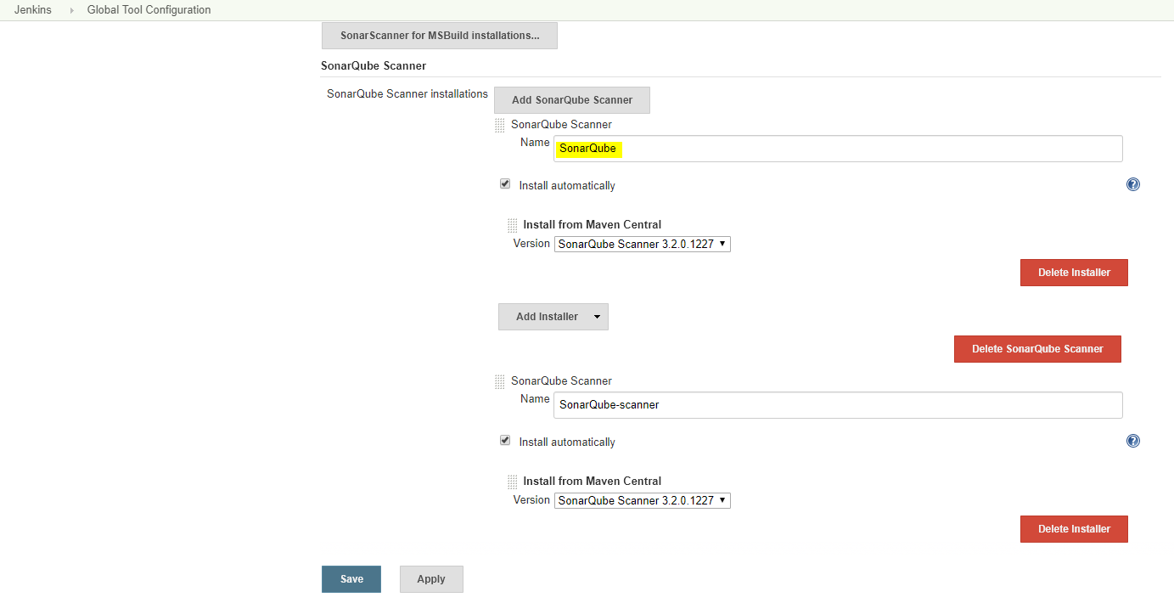
Task: Click the Delete SonarQube Scanner button
Action: 1036,349
